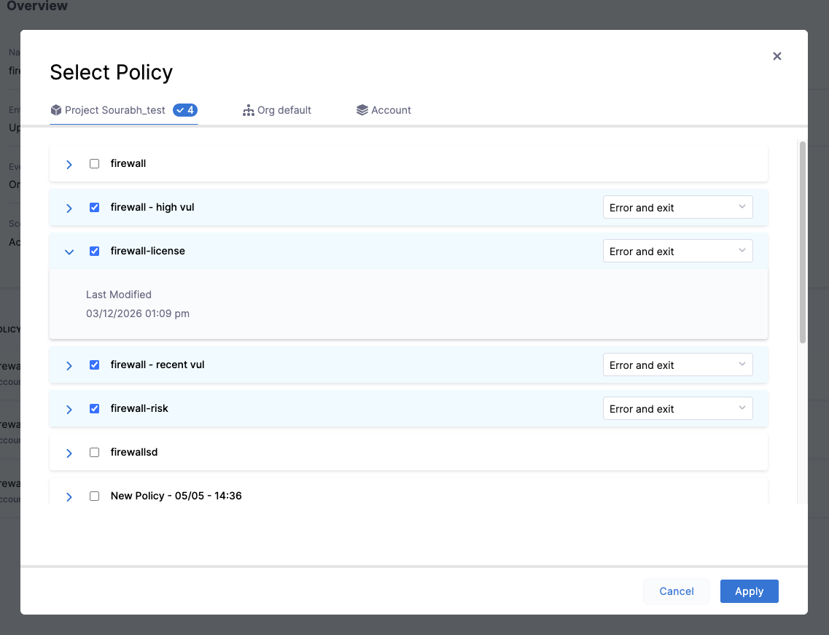Image resolution: width=829 pixels, height=635 pixels.
Task: Select the New Policy - 05/05 checkbox
Action: coord(94,496)
